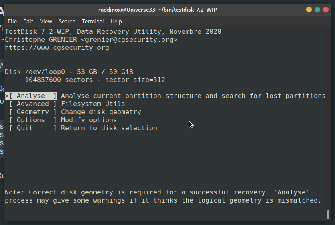
Task: Open the File menu
Action: [x=12, y=21]
